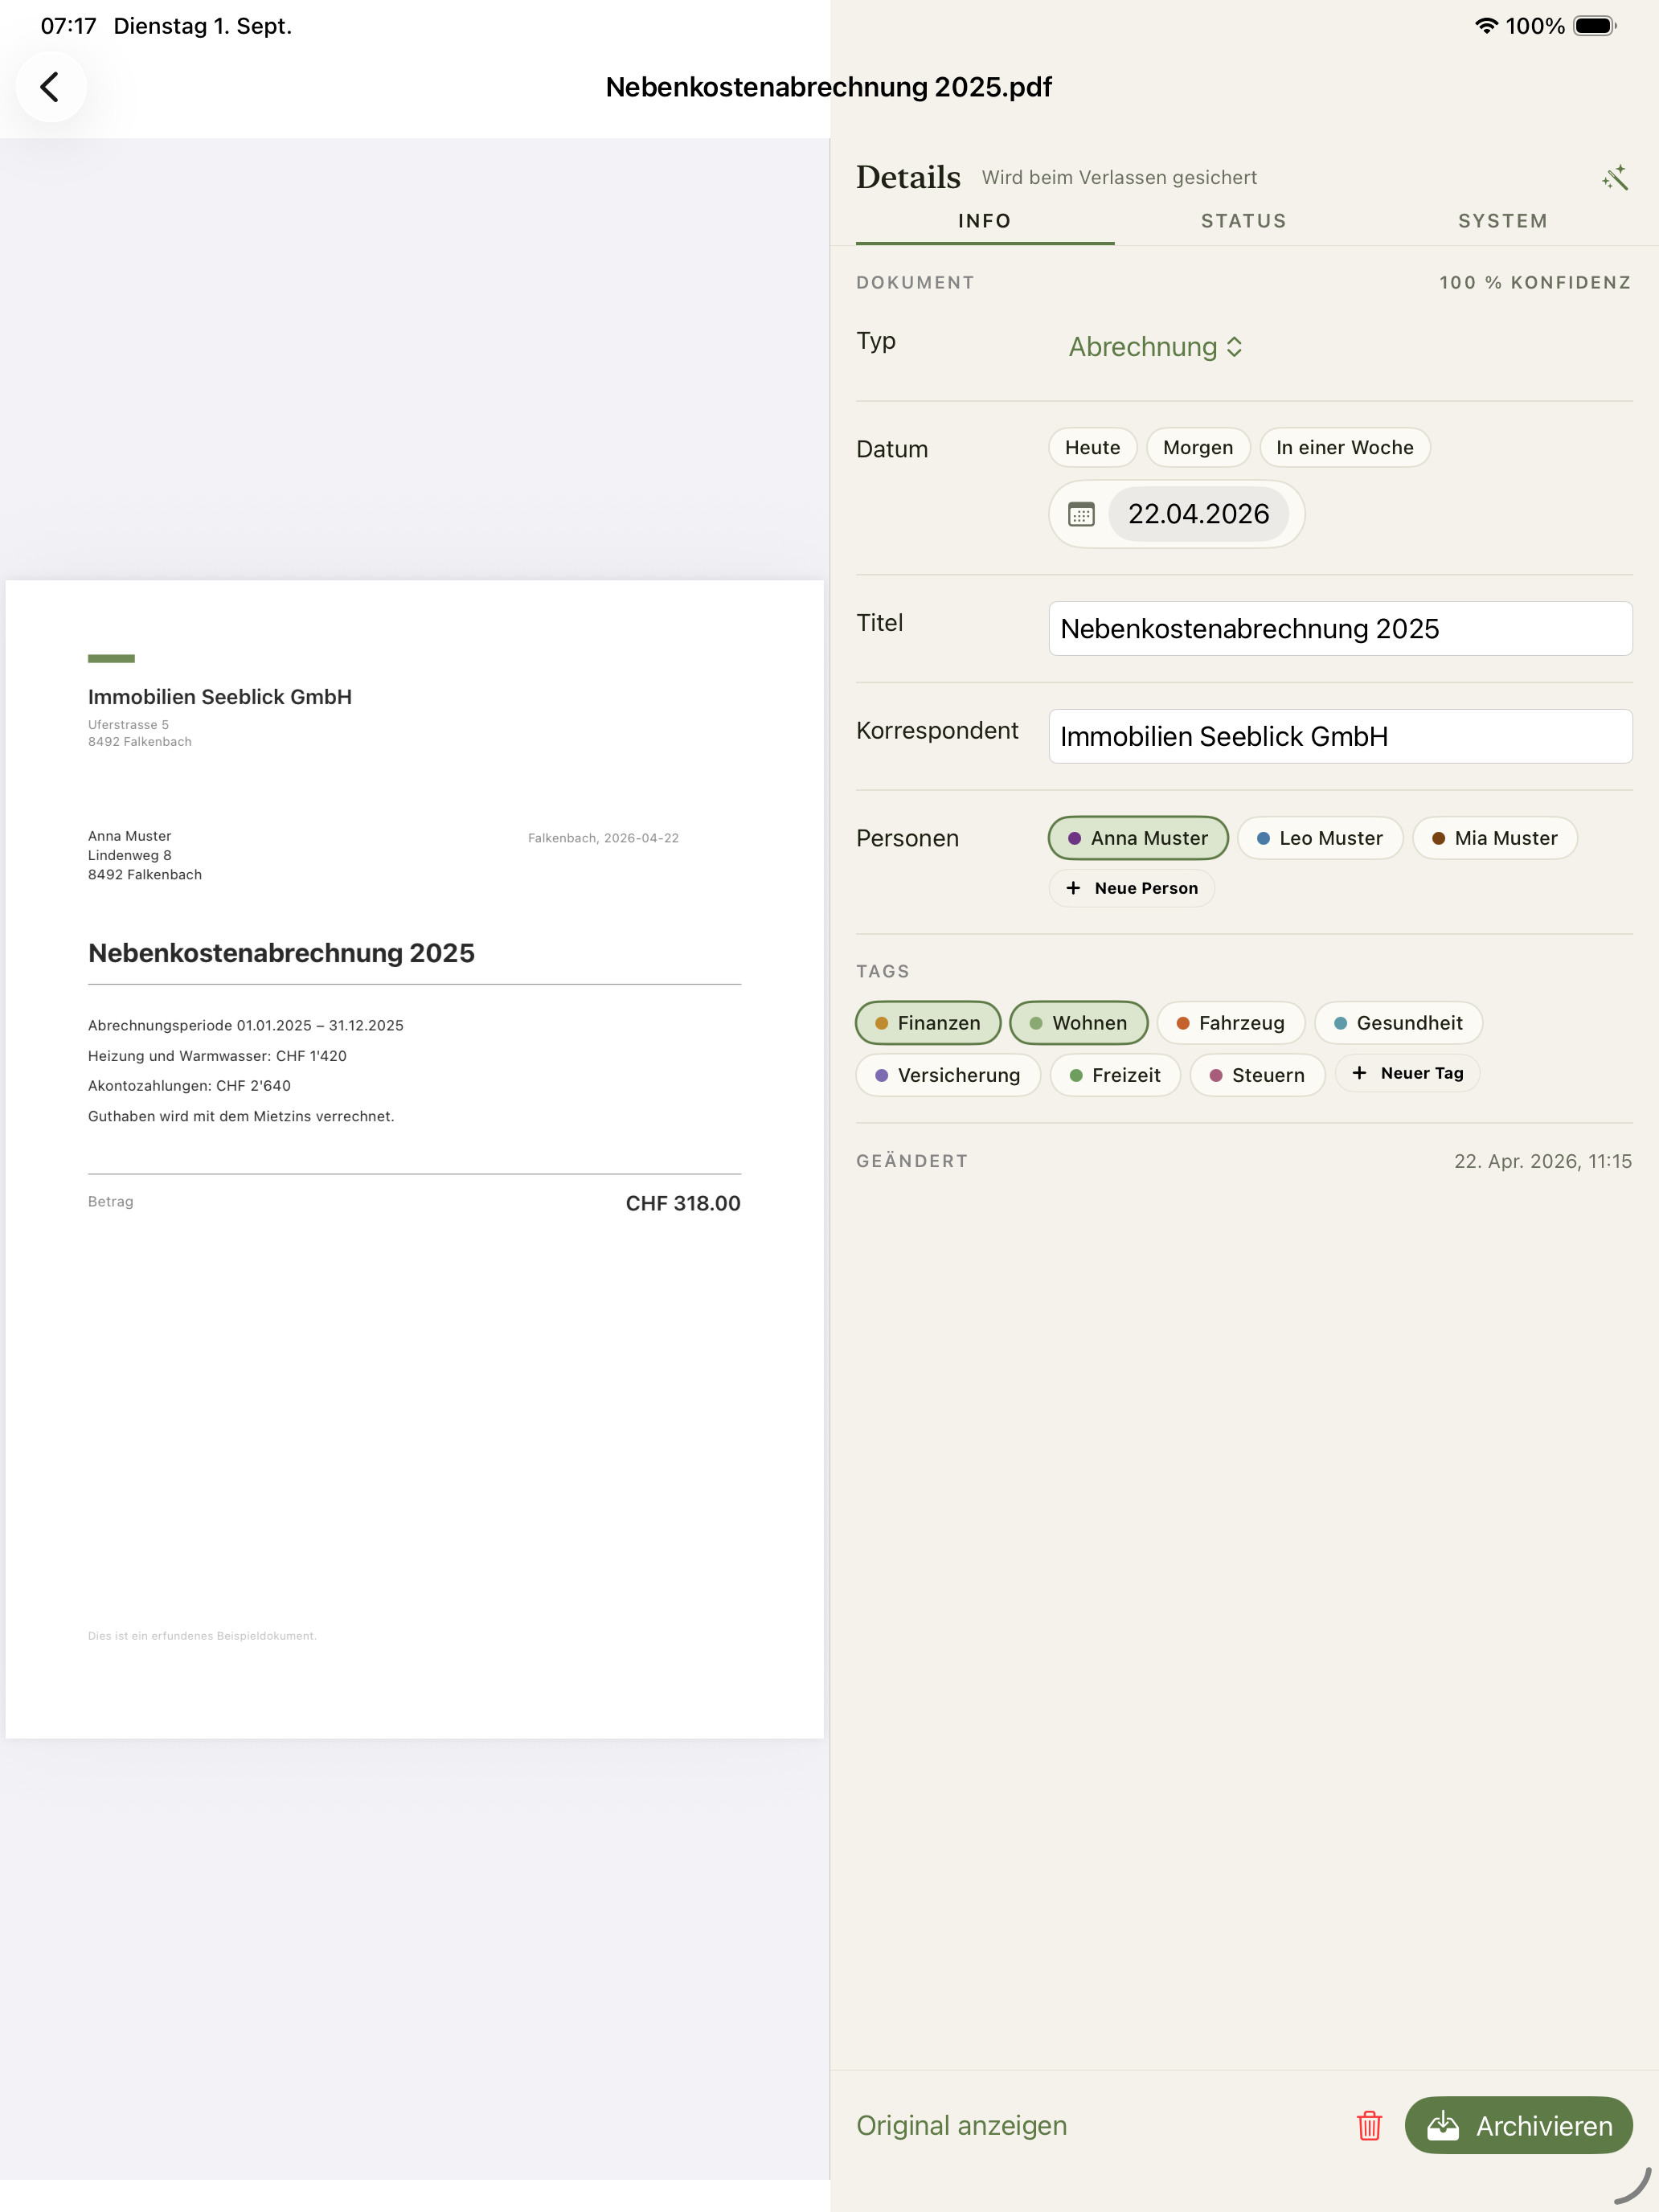Tap the red trash delete icon
Viewport: 1659px width, 2212px height.
[x=1369, y=2125]
